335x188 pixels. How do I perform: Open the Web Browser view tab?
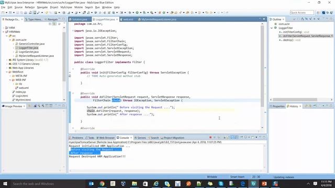click(105, 138)
